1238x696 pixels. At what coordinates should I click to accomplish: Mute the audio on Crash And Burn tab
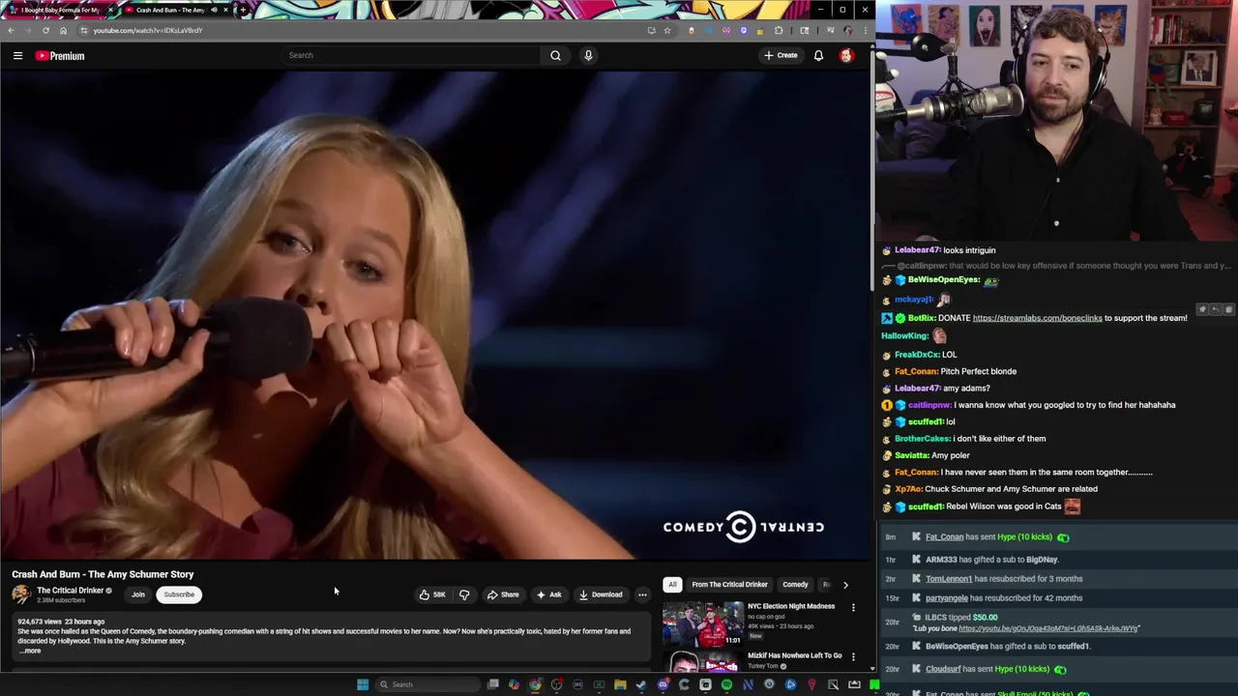[x=214, y=10]
